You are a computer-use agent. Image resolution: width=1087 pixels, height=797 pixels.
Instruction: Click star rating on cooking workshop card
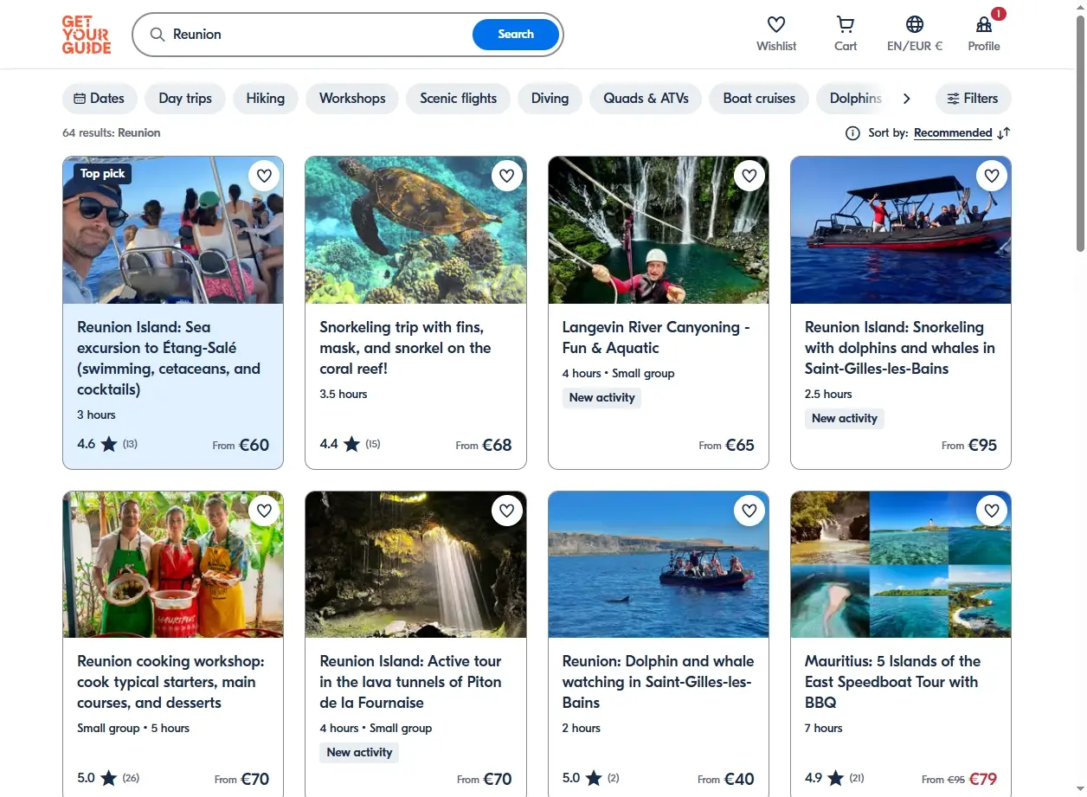point(108,778)
